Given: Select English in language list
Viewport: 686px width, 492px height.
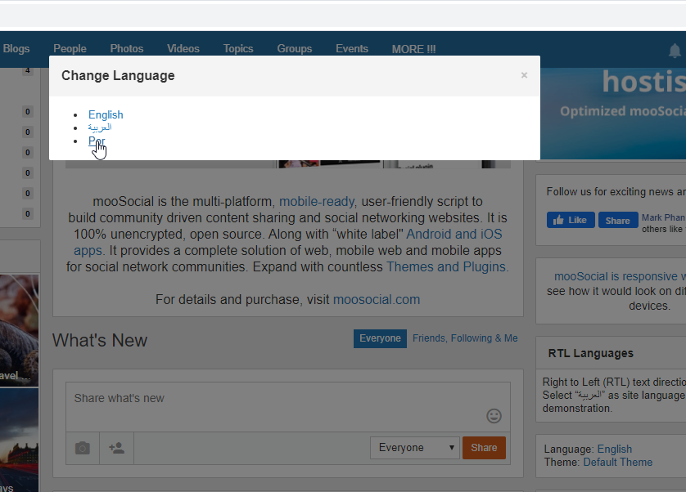Looking at the screenshot, I should 106,114.
